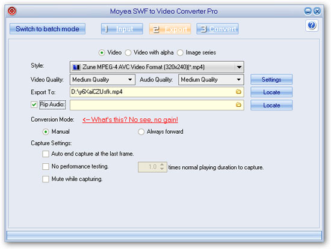
Task: Click the window title text
Action: [164, 11]
